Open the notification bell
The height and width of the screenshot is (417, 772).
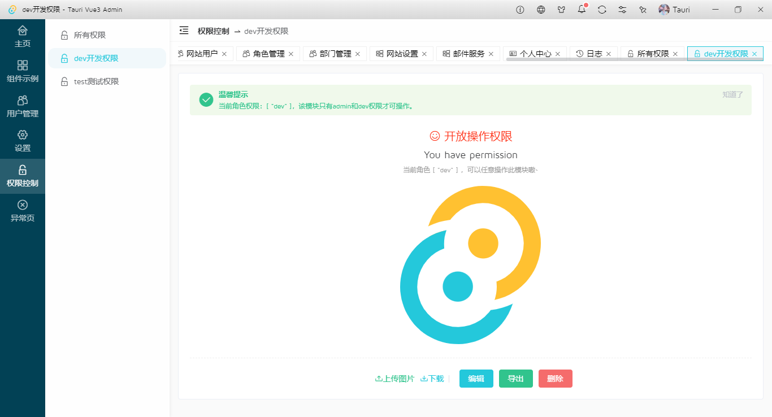582,10
